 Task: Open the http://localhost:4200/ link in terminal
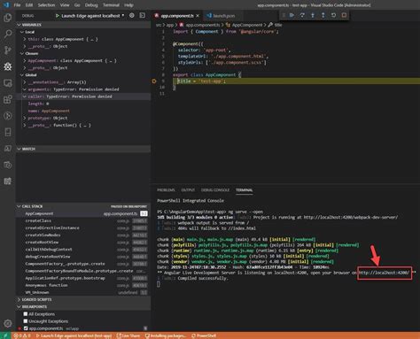pos(384,273)
